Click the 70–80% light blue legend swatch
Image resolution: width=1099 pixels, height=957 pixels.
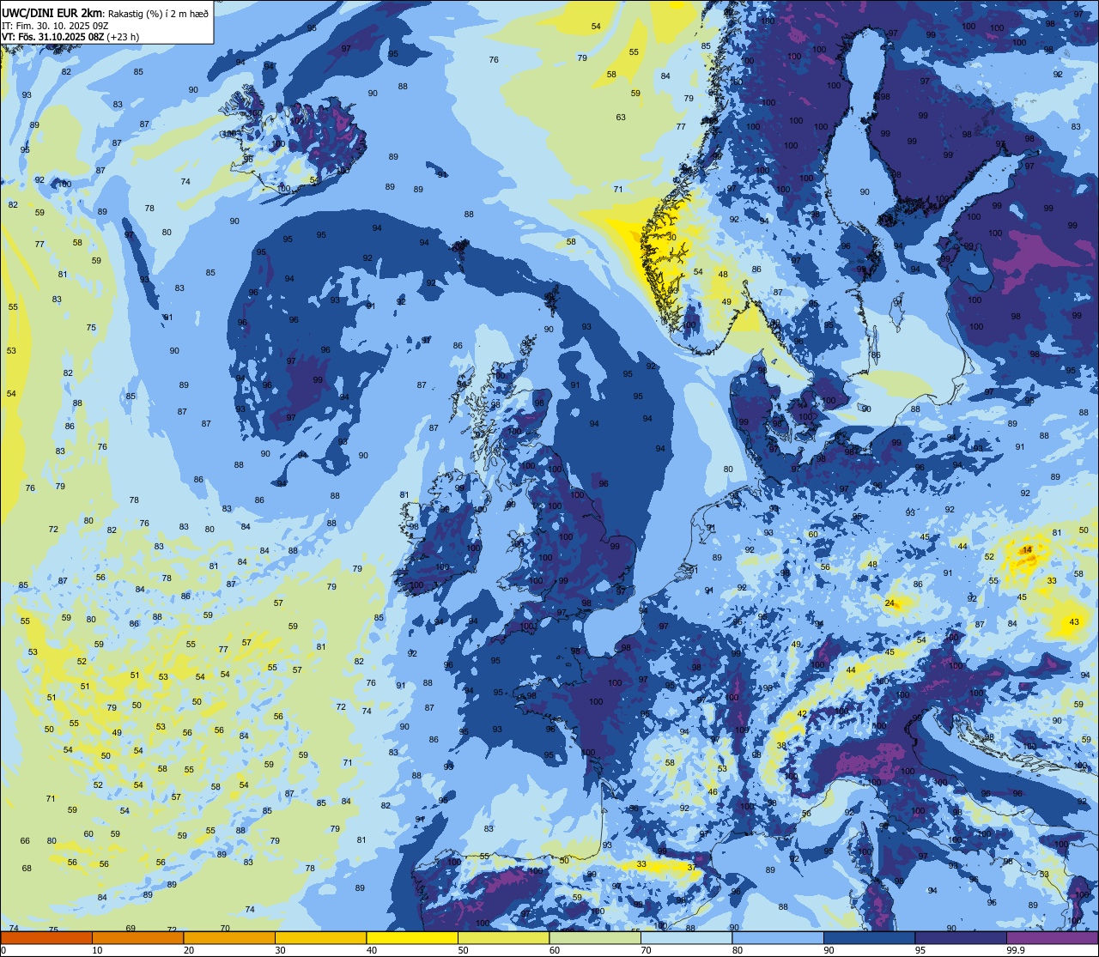[686, 937]
